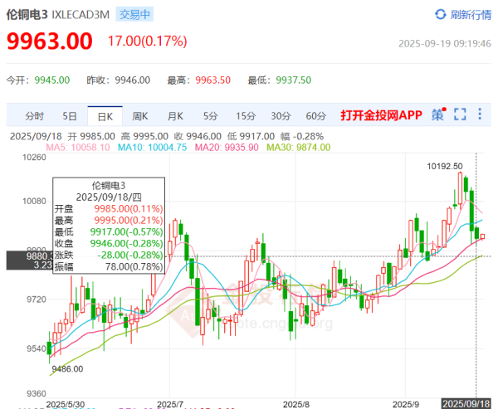Screen dimensions: 498x409
Task: Click the tooltip 振幅 78.00(0.78%) row
Action: coord(109,266)
